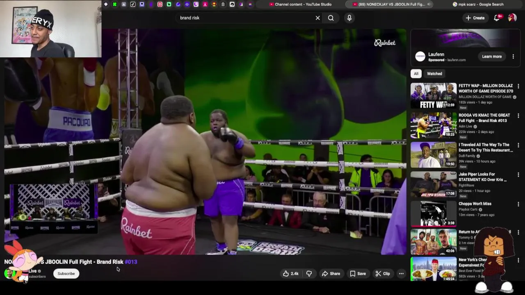Open the first pinned tab with diamond icon
525x295 pixels.
click(106, 5)
